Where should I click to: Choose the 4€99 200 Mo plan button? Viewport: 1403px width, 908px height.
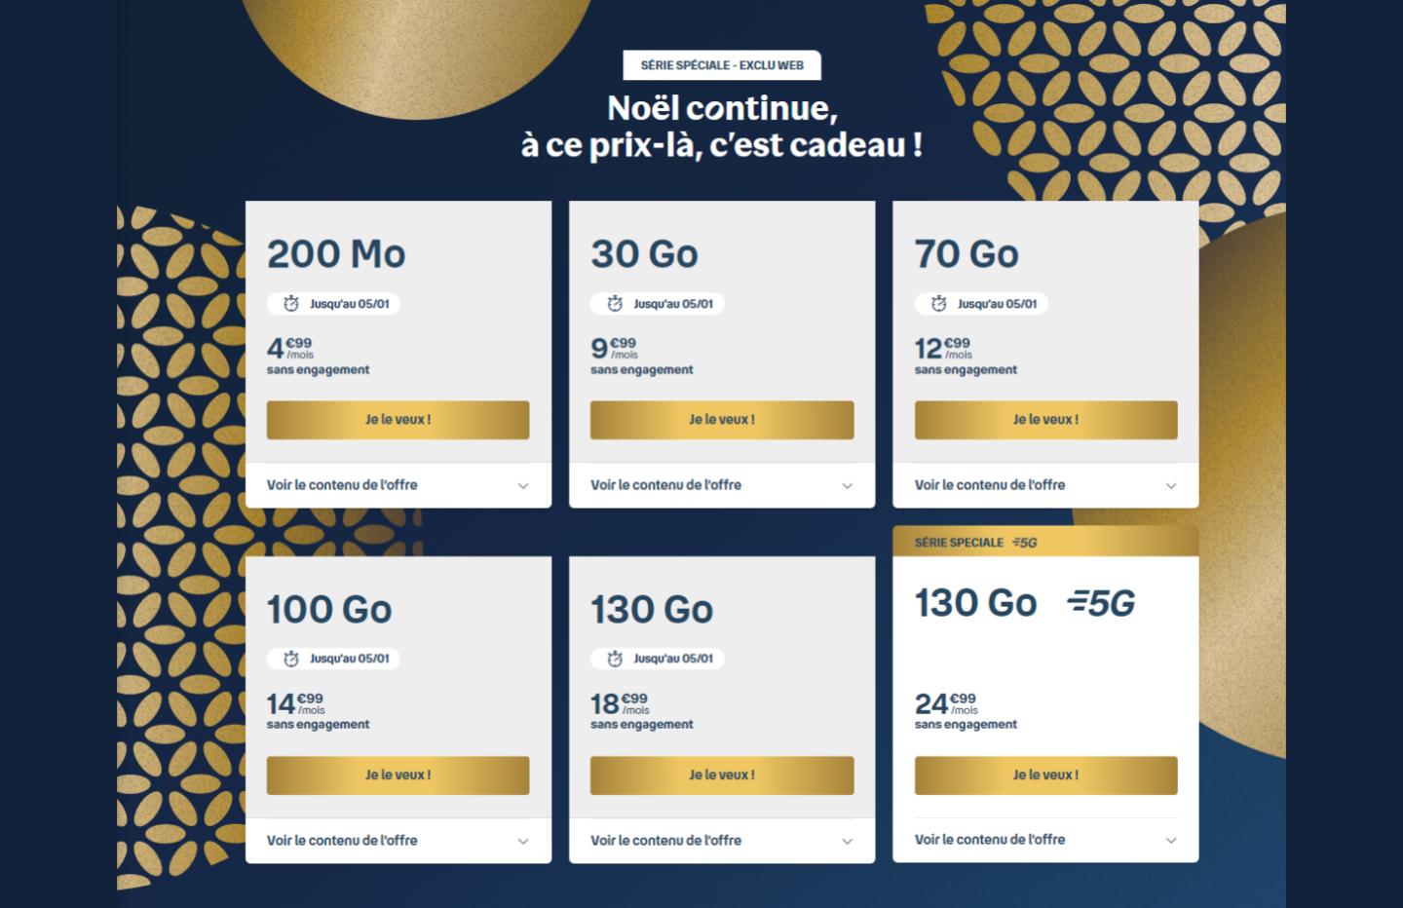point(398,420)
